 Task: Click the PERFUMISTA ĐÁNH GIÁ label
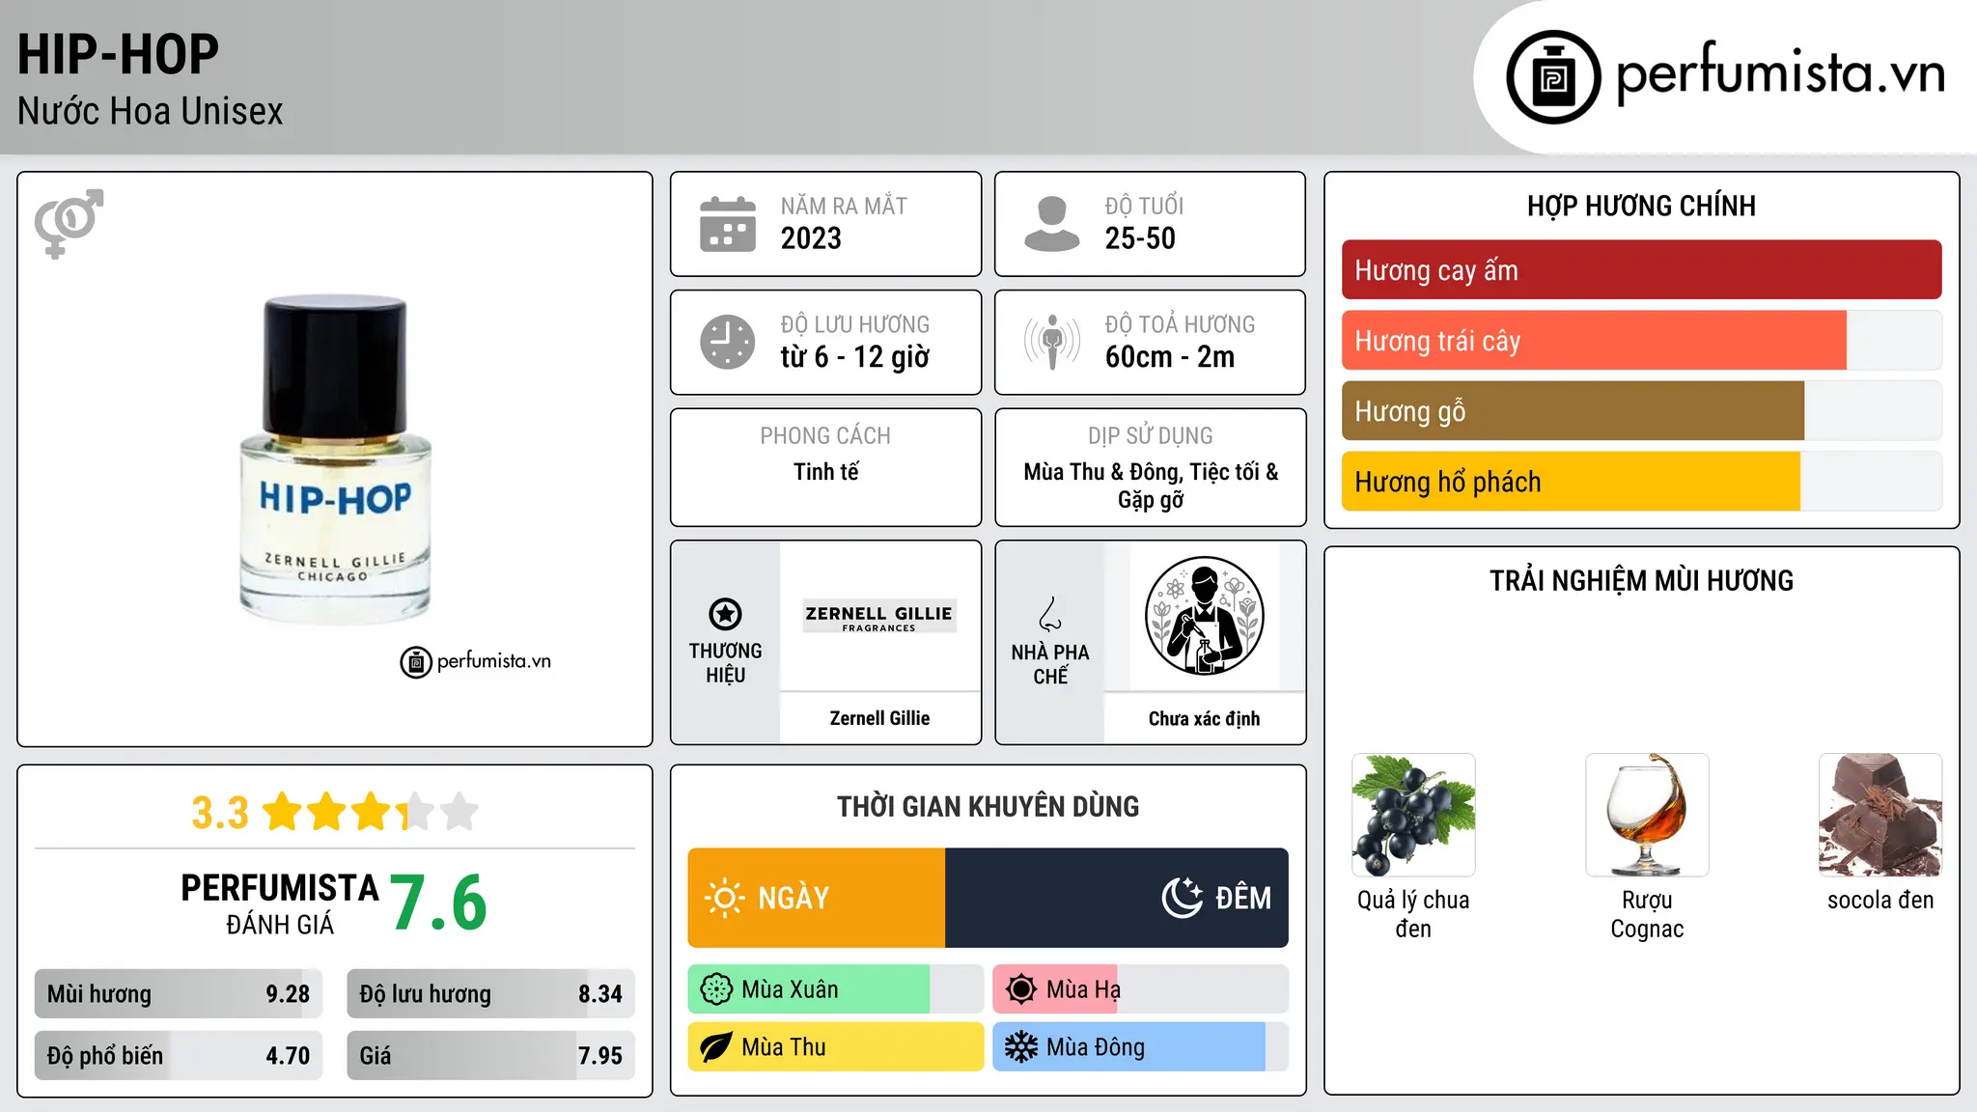pyautogui.click(x=280, y=904)
